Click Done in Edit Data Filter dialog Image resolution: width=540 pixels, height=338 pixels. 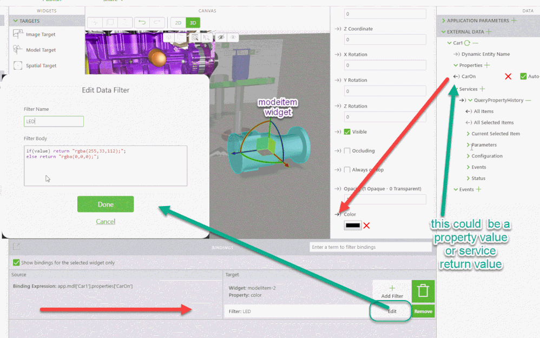coord(106,204)
